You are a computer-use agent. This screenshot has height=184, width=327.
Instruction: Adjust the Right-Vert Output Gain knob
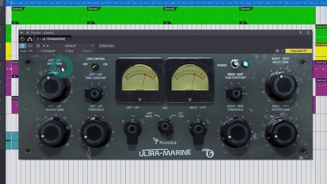click(x=282, y=132)
